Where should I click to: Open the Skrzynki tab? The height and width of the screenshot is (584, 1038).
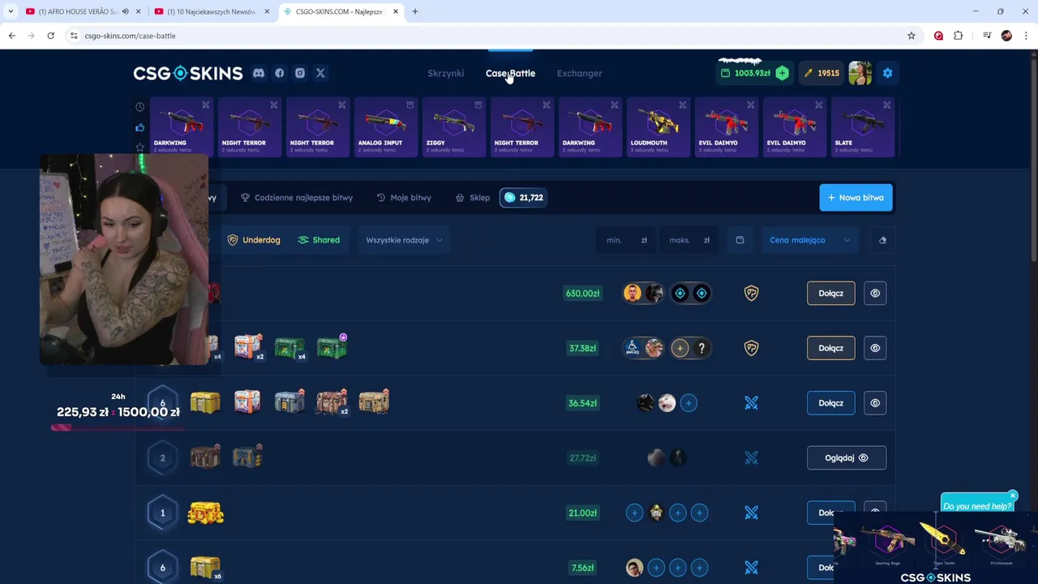click(445, 73)
